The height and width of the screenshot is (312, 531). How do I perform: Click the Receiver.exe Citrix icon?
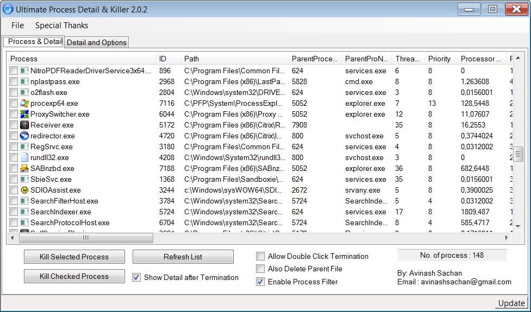coord(24,125)
